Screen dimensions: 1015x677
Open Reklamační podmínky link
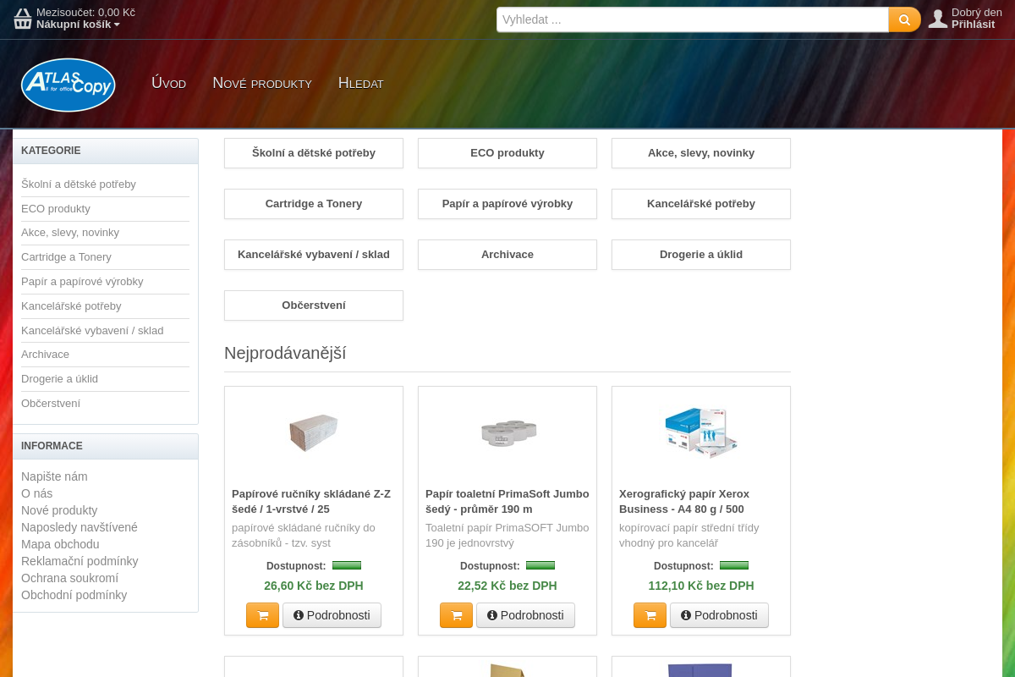pyautogui.click(x=80, y=561)
